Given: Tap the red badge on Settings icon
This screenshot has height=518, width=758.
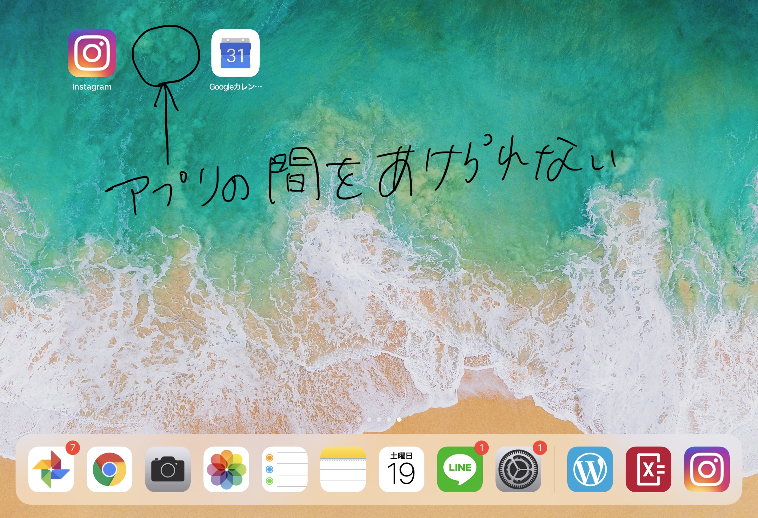Looking at the screenshot, I should point(540,447).
